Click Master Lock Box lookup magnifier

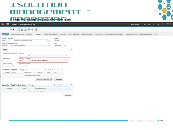pyautogui.click(x=13, y=65)
